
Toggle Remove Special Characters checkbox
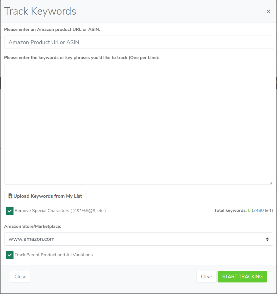pyautogui.click(x=10, y=211)
